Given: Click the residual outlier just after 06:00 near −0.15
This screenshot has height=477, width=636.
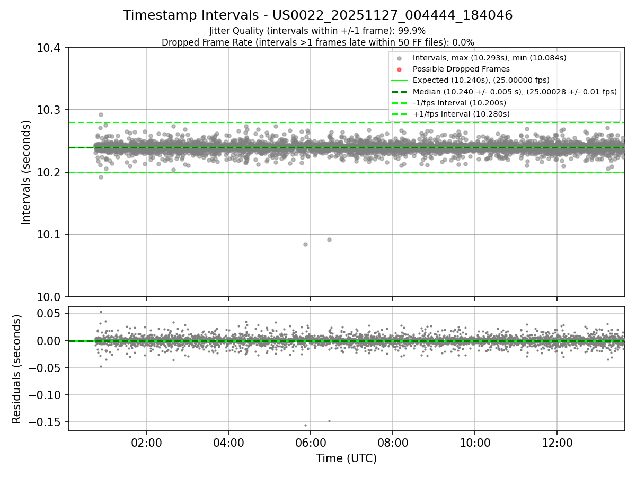Looking at the screenshot, I should pyautogui.click(x=329, y=421).
